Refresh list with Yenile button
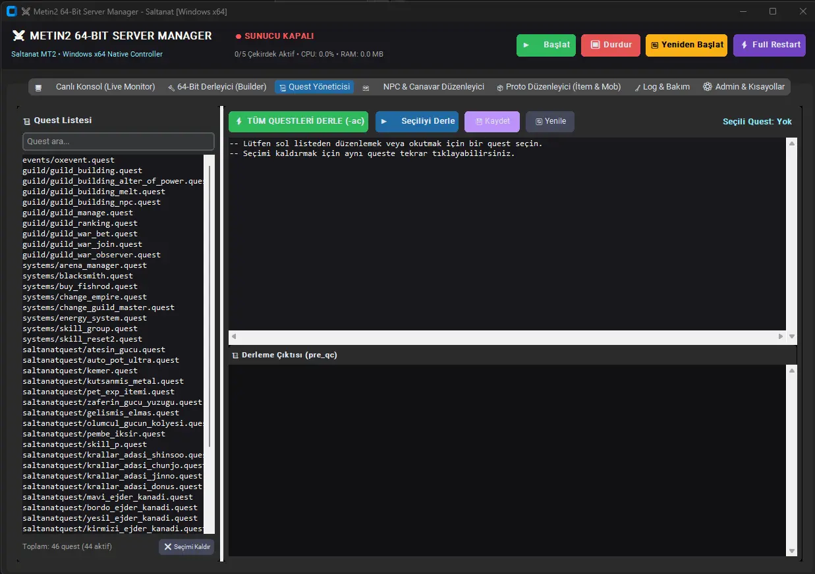 (550, 122)
